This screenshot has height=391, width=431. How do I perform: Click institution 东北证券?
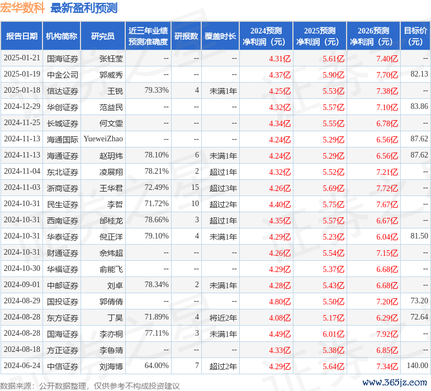pyautogui.click(x=63, y=172)
